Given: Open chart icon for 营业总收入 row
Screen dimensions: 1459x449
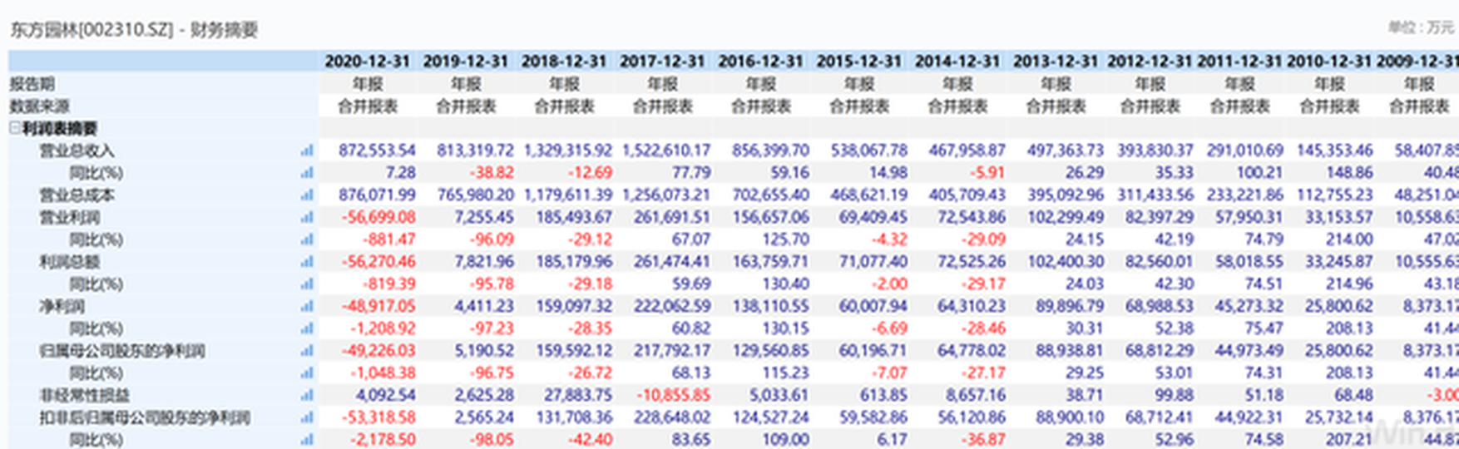Looking at the screenshot, I should click(x=307, y=150).
